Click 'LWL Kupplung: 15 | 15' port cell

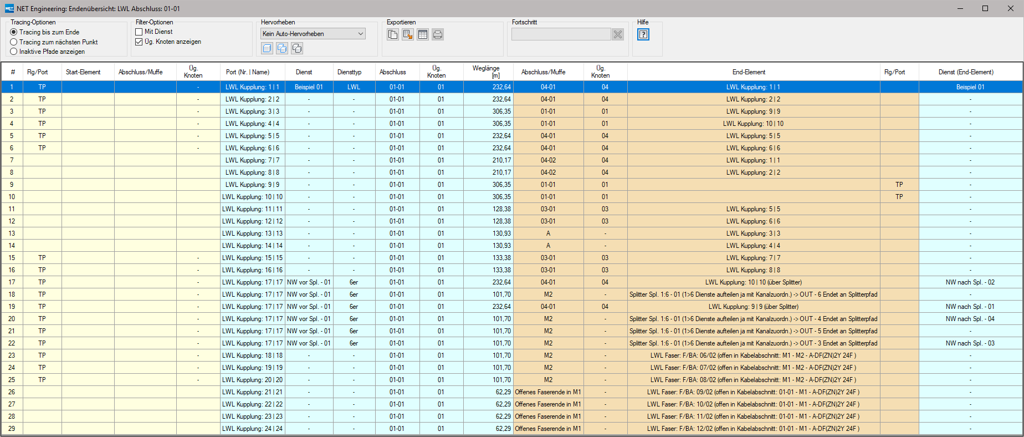tap(252, 258)
